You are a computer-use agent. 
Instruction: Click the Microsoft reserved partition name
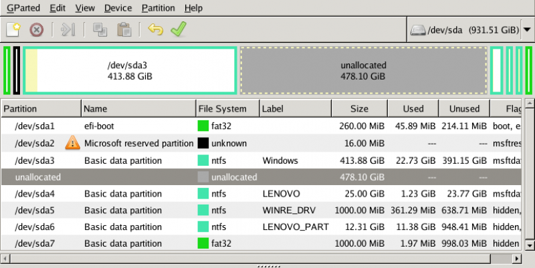[x=139, y=143]
